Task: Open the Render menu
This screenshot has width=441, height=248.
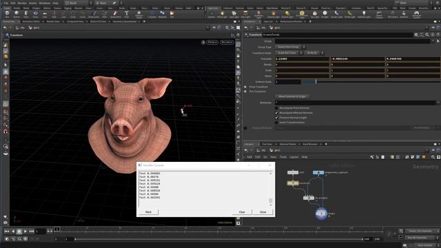Action: coord(22,3)
